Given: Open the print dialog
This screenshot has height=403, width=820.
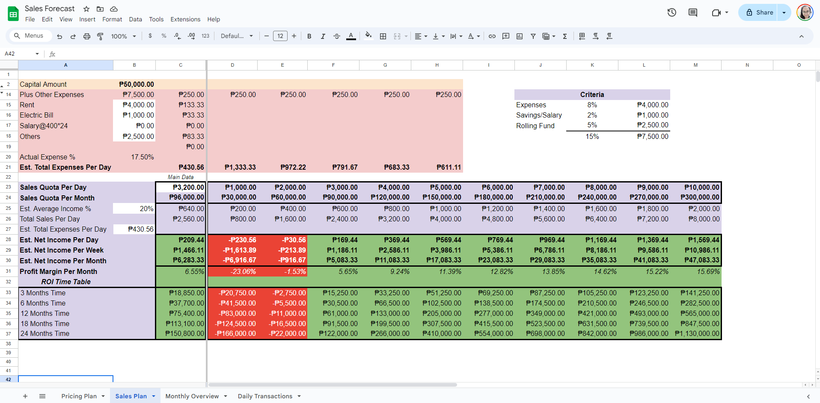Looking at the screenshot, I should point(87,36).
